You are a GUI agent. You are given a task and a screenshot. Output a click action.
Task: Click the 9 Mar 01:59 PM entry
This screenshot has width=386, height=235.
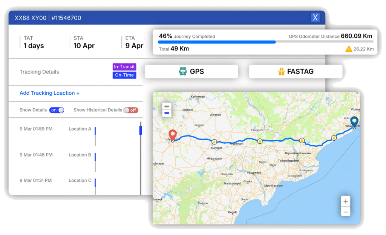[x=36, y=129]
